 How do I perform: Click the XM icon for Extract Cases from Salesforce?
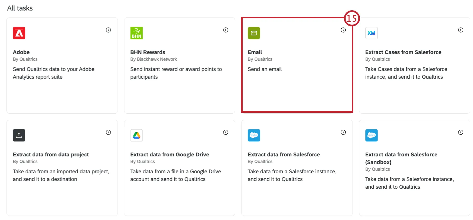click(371, 33)
